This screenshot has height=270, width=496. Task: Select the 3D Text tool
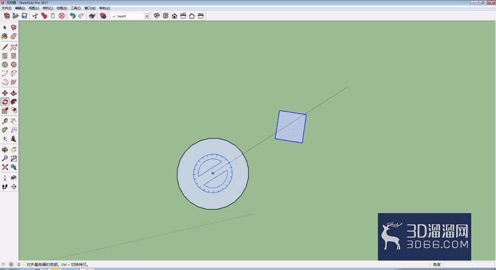click(13, 139)
